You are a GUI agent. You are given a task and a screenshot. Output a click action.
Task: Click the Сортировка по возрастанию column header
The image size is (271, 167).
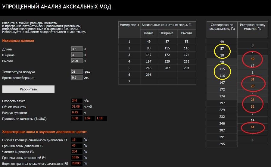[x=222, y=30]
